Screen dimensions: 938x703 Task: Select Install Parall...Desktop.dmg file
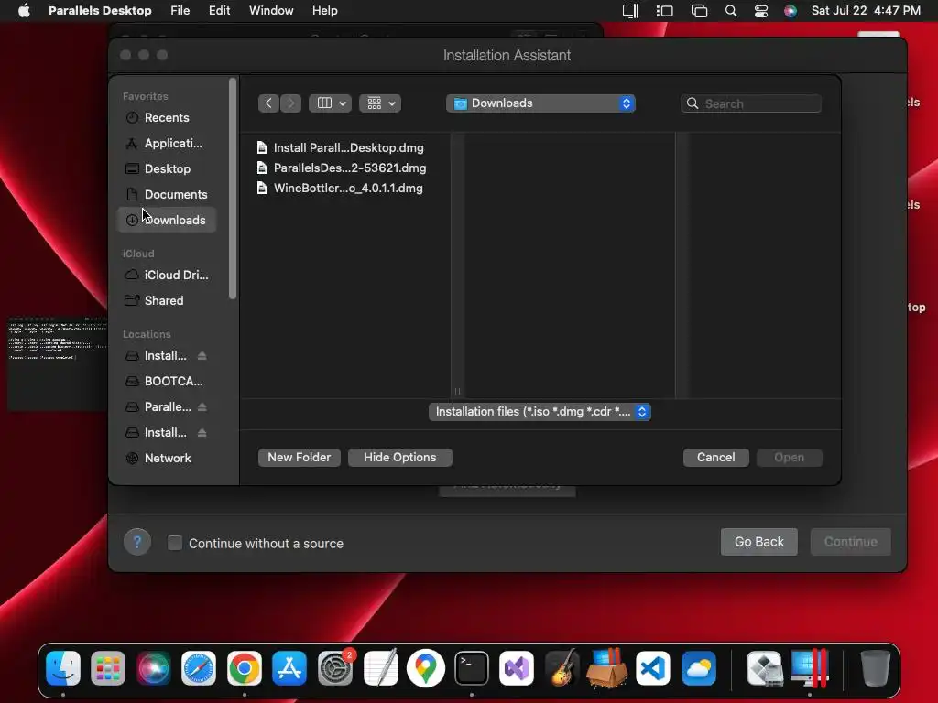[348, 147]
